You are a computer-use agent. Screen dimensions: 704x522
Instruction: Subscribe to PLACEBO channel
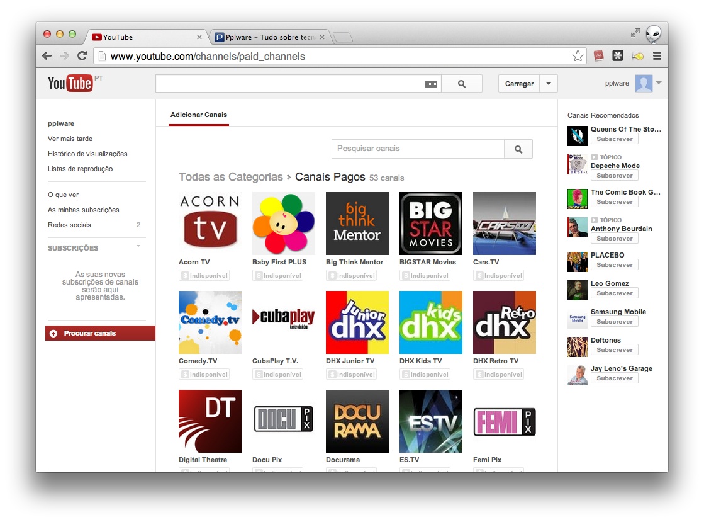614,265
